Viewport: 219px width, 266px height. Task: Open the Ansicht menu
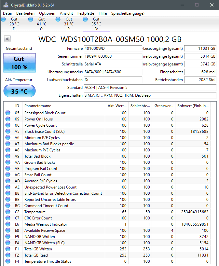(x=66, y=13)
